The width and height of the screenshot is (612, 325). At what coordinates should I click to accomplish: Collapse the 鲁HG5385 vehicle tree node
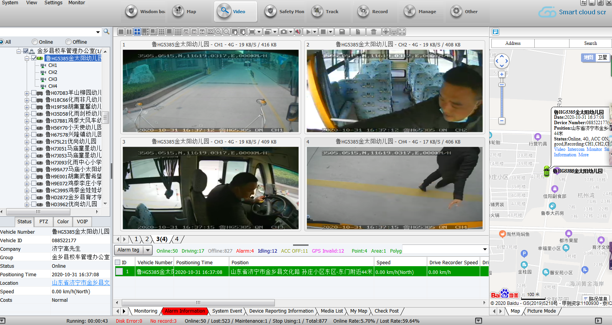click(27, 58)
